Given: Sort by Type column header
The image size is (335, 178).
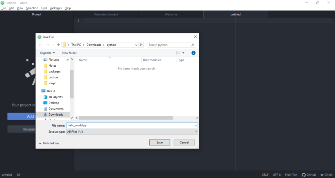Looking at the screenshot, I should pyautogui.click(x=181, y=60).
